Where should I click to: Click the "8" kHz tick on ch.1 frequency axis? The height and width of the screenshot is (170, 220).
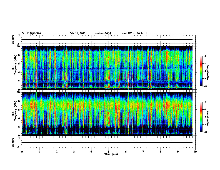tap(19, 55)
